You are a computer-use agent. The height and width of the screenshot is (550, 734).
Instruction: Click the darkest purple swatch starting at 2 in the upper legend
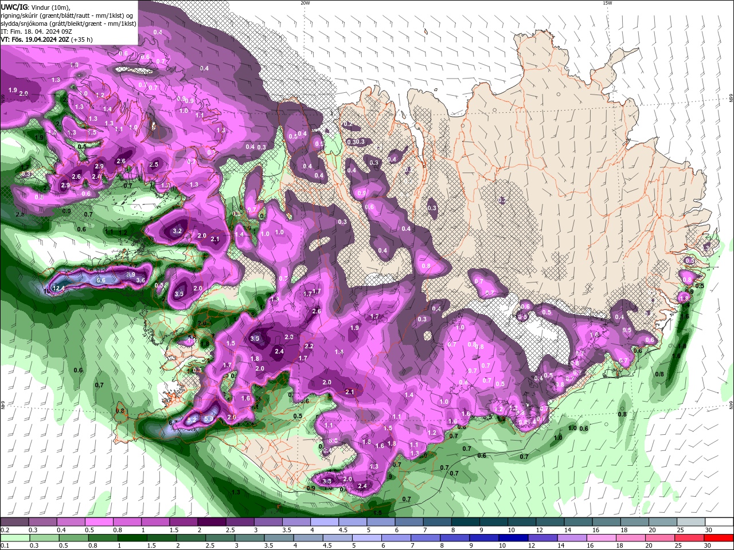(211, 522)
